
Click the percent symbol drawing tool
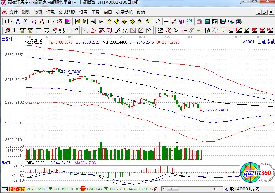click(176, 30)
